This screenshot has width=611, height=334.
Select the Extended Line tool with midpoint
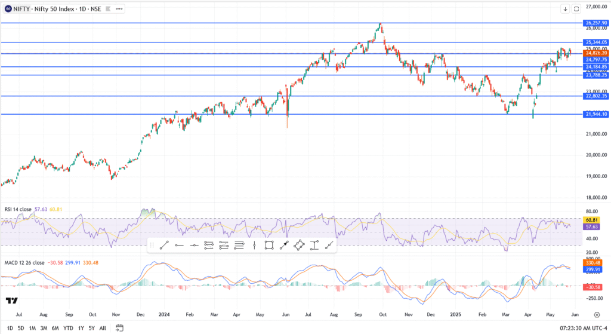[x=329, y=245]
